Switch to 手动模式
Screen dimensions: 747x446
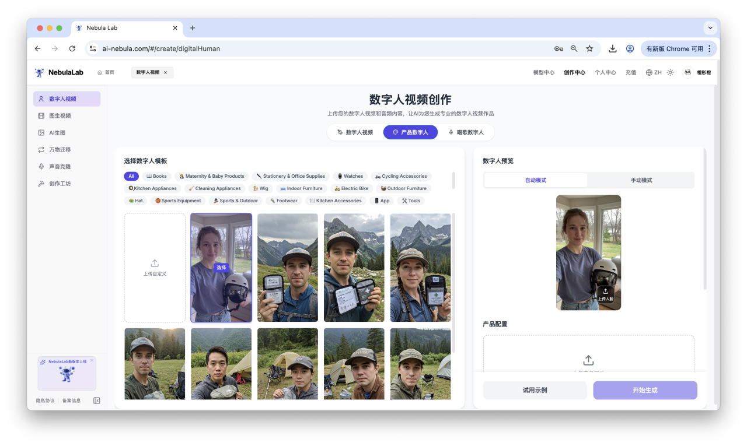(x=641, y=180)
